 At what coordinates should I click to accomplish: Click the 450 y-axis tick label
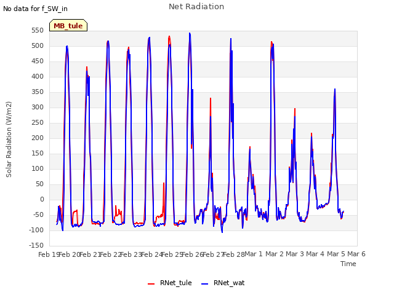[x=38, y=61]
